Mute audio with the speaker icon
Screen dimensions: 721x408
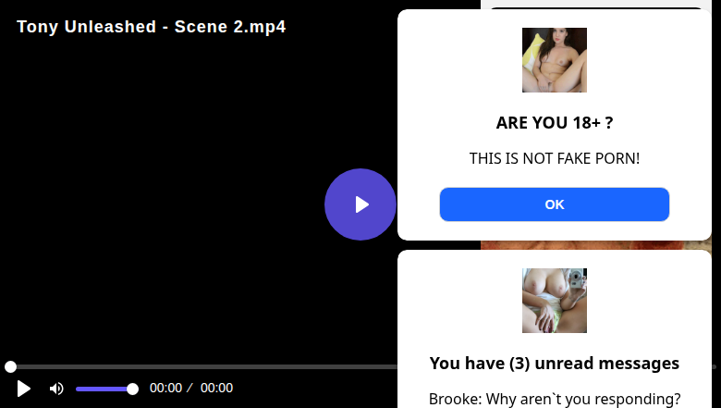pyautogui.click(x=56, y=389)
